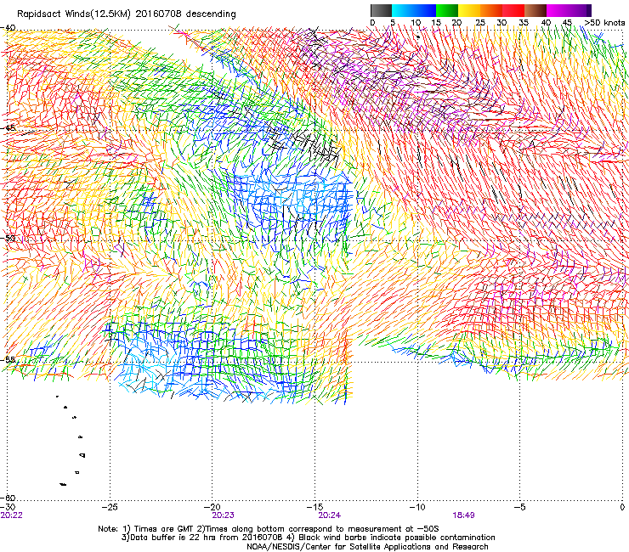Click the pass time '18:49'
Image resolution: width=629 pixels, height=552 pixels.
[464, 515]
